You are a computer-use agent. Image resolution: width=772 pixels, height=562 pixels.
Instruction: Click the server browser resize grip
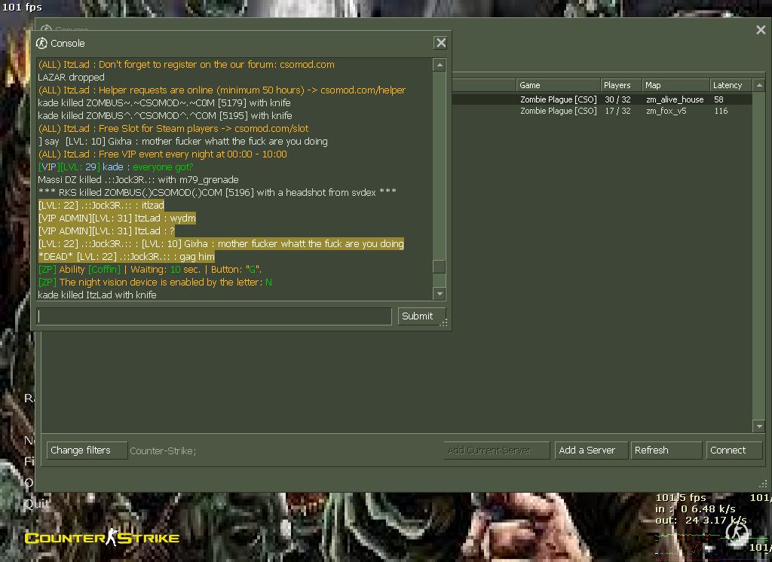(x=763, y=485)
